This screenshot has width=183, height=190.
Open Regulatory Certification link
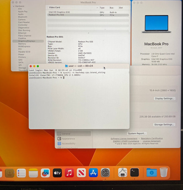[152, 138]
